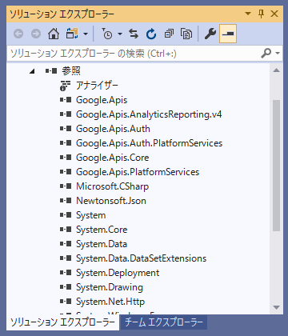Focus the Solution Explorer search box
The height and width of the screenshot is (336, 288).
click(x=134, y=54)
